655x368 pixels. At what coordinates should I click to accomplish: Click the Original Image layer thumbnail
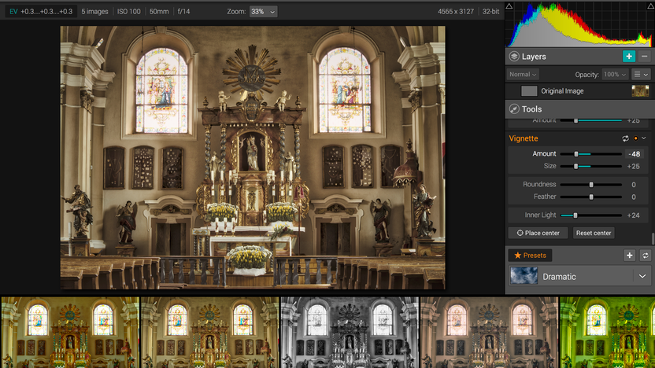[x=640, y=91]
